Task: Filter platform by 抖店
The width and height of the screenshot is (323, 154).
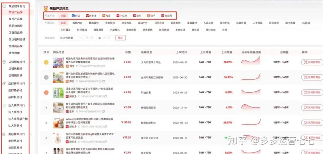Action: [76, 16]
